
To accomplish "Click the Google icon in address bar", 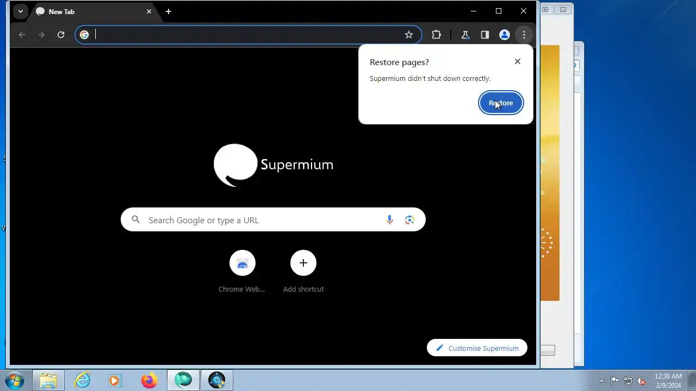I will [84, 35].
